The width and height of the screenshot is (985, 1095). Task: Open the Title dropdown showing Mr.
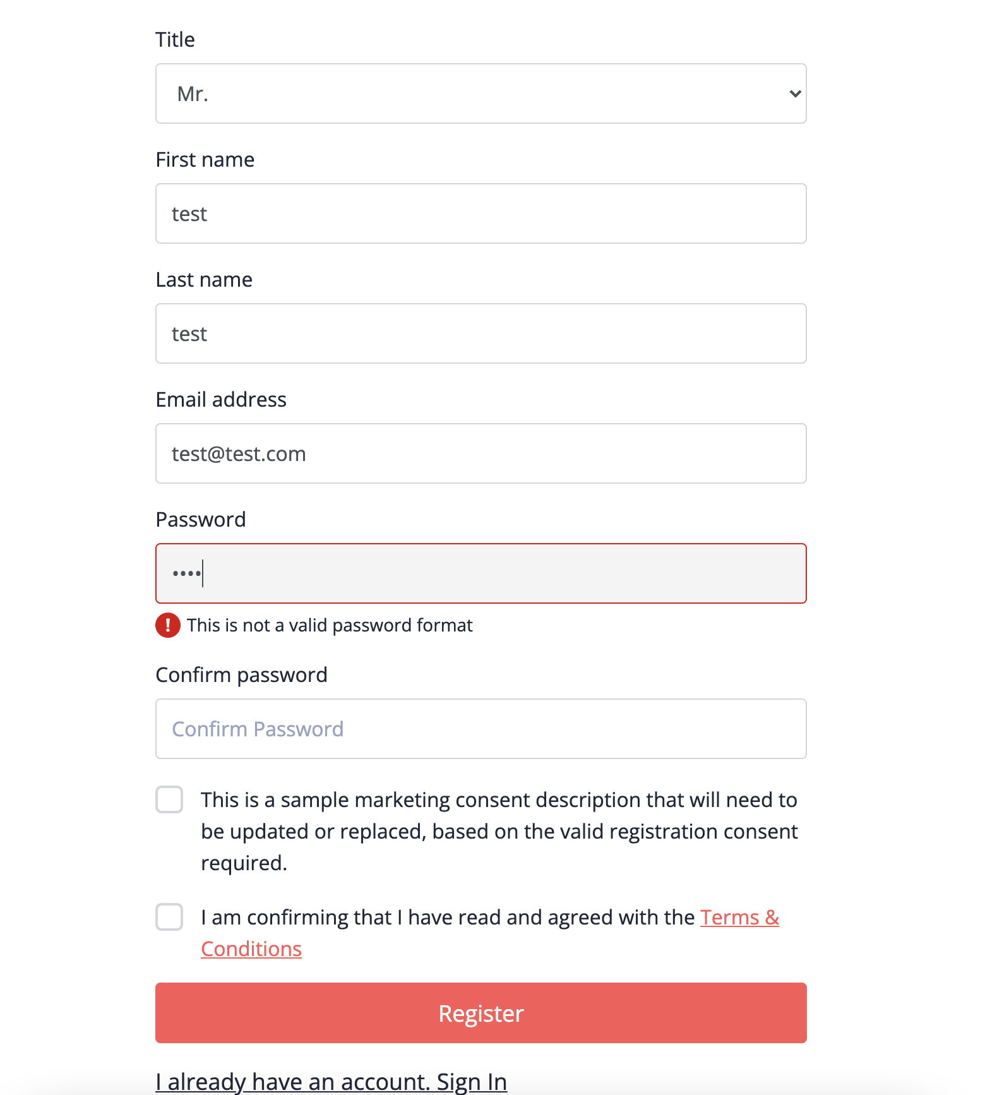pyautogui.click(x=481, y=93)
